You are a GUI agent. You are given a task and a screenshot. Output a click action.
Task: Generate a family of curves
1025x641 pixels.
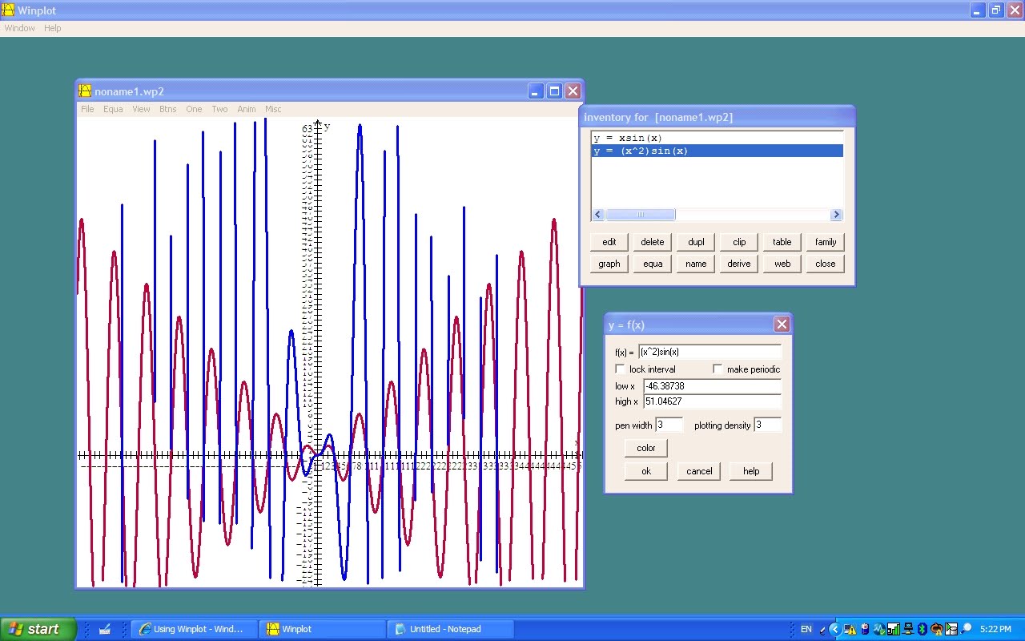coord(825,241)
